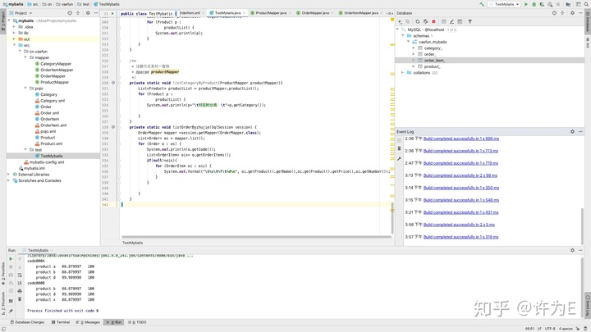
Task: Clear Run console with trash icon
Action: 20,299
